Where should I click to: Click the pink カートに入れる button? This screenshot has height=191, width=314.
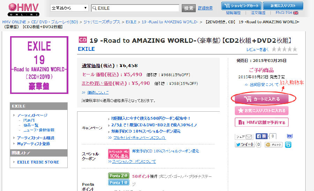click(262, 99)
